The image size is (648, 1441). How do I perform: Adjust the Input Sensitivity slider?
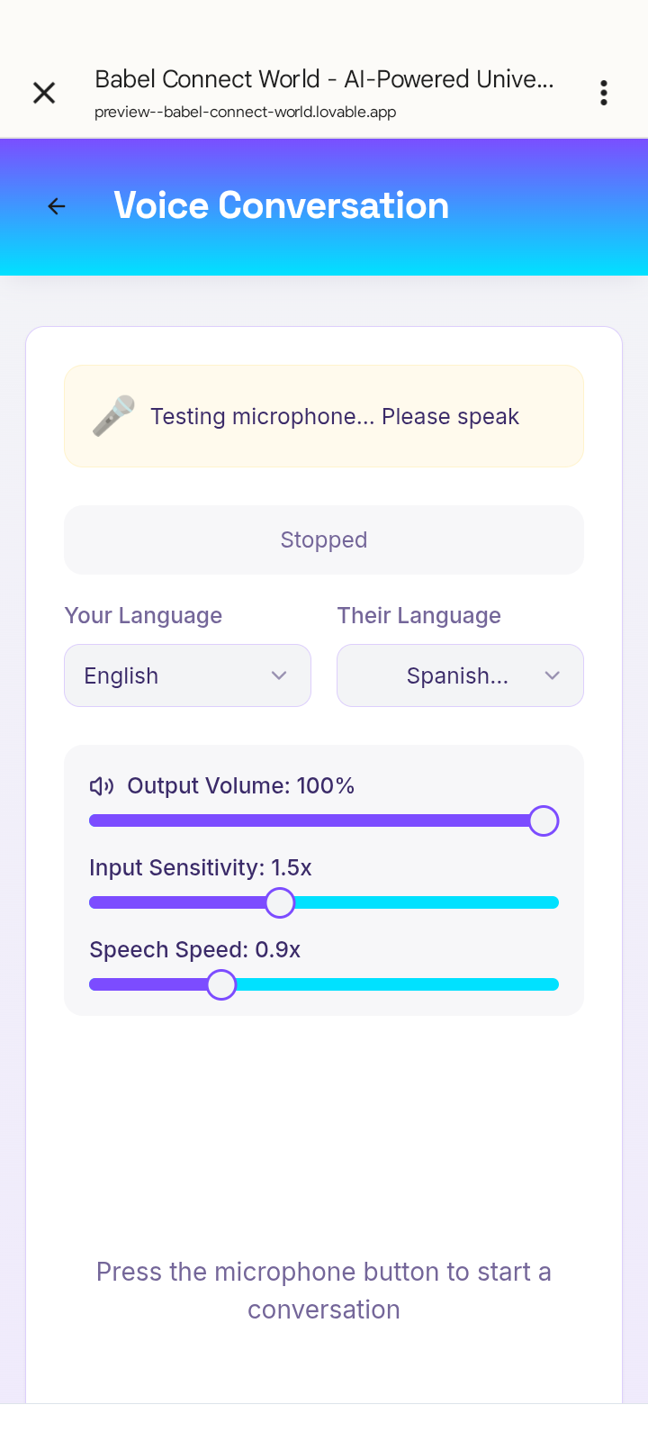click(279, 902)
